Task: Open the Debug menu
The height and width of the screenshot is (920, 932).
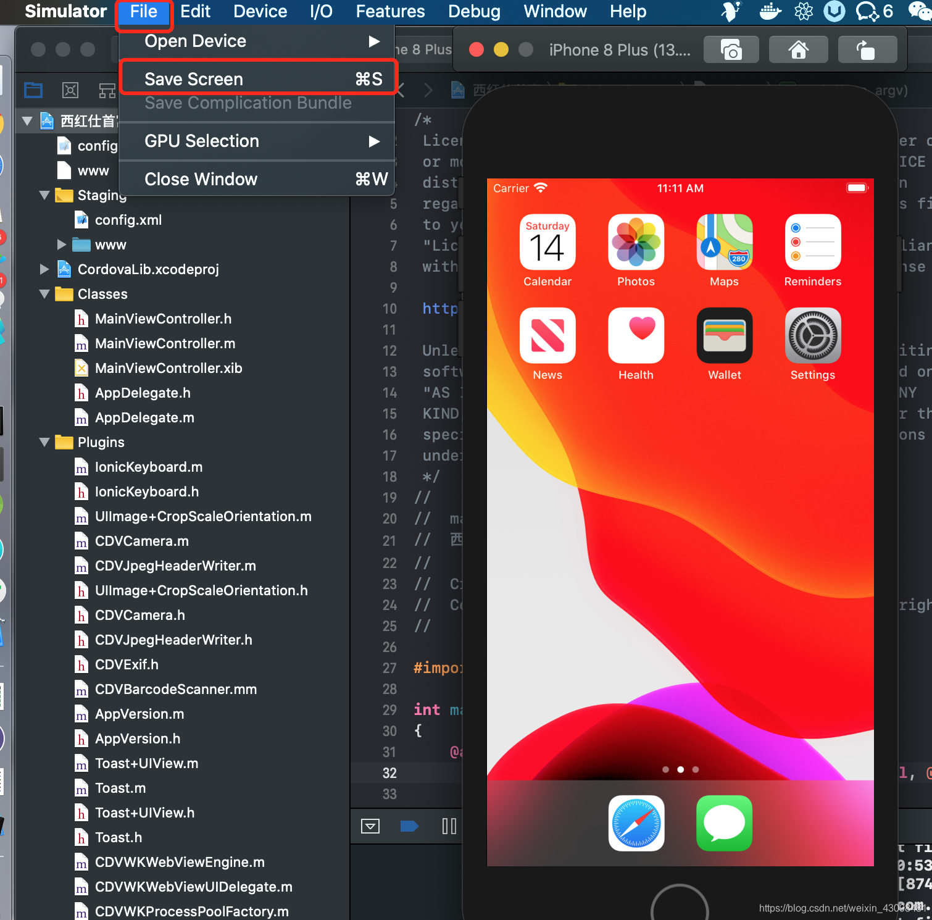Action: tap(474, 11)
